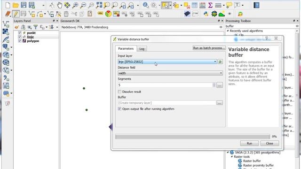The width and height of the screenshot is (301, 169).
Task: Click the Sigma statistical summary icon
Action: tap(210, 5)
